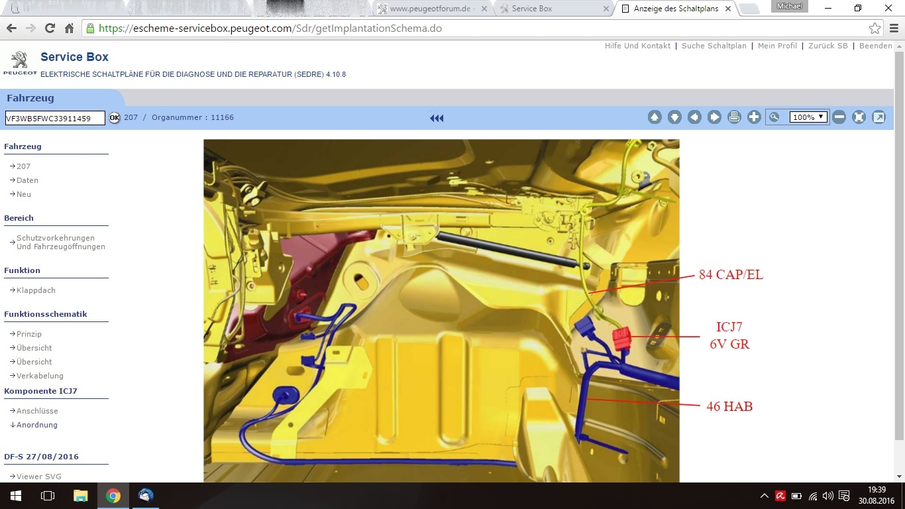905x509 pixels.
Task: Pan the diagram right with arrow icon
Action: [x=714, y=117]
